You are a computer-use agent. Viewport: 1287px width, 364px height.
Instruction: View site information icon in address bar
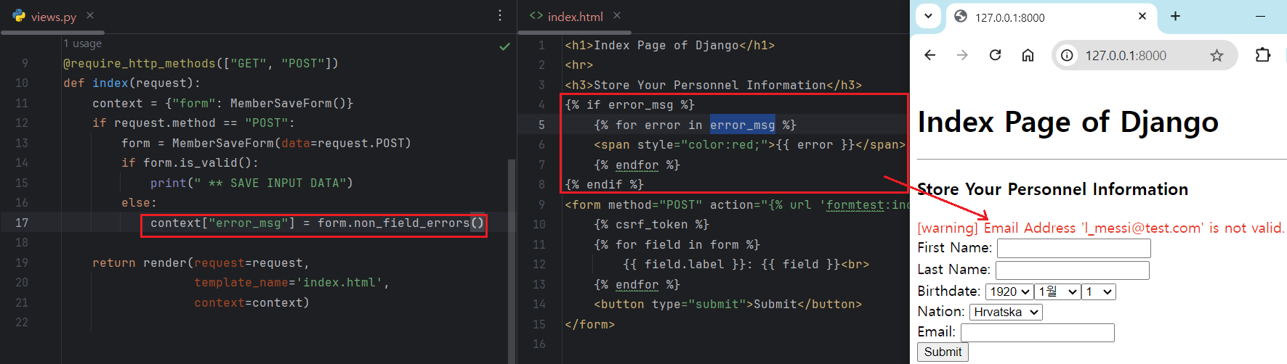(1066, 56)
